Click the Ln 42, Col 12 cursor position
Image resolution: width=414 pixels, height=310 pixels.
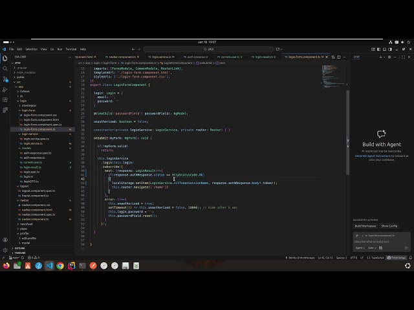click(x=325, y=258)
